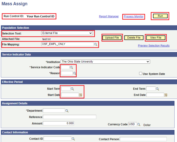The height and width of the screenshot is (142, 177).
Task: Open Start Date calendar picker
Action: click(x=80, y=95)
